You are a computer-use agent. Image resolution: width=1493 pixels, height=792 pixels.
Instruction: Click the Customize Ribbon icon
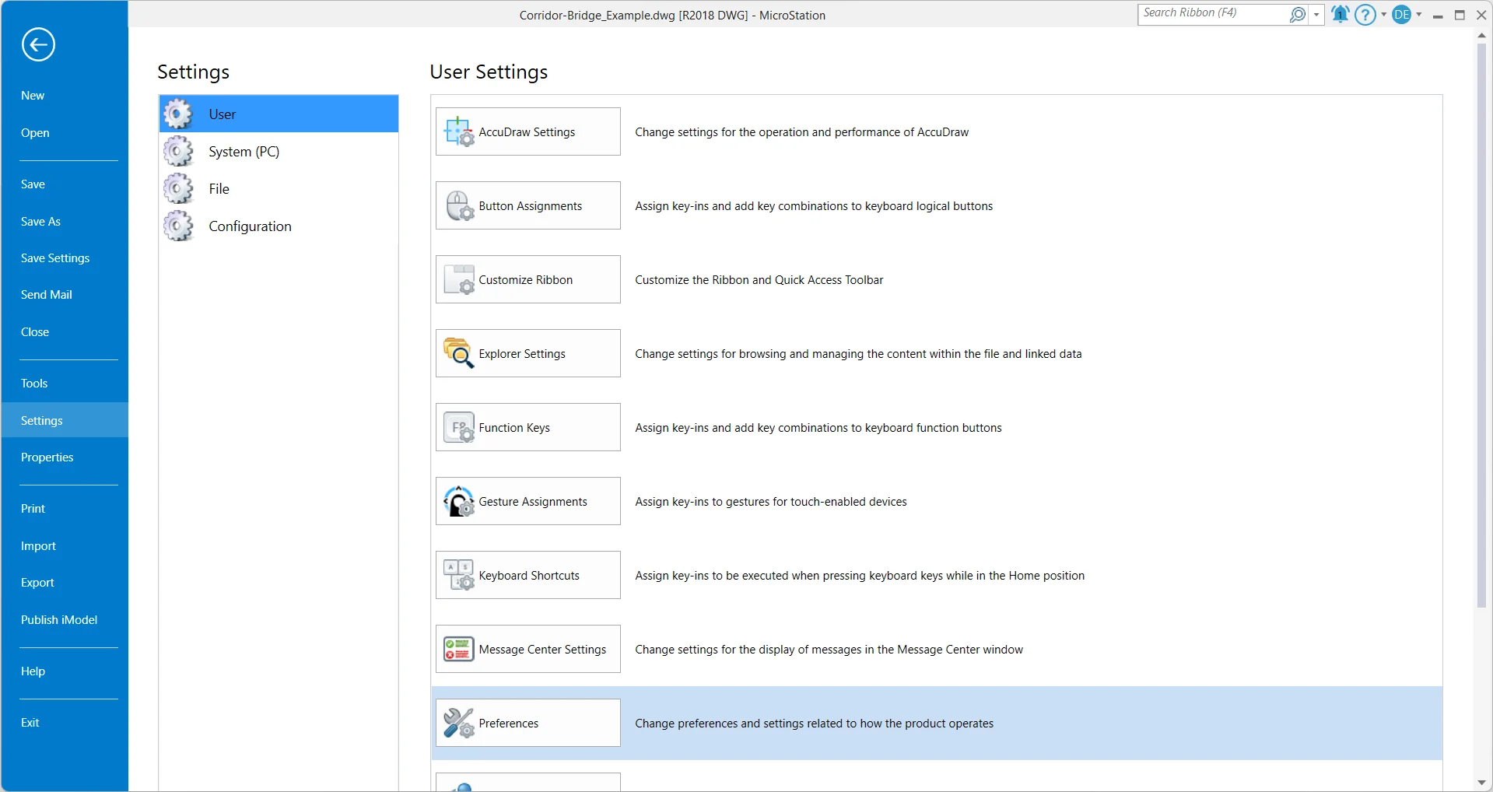[x=459, y=280]
